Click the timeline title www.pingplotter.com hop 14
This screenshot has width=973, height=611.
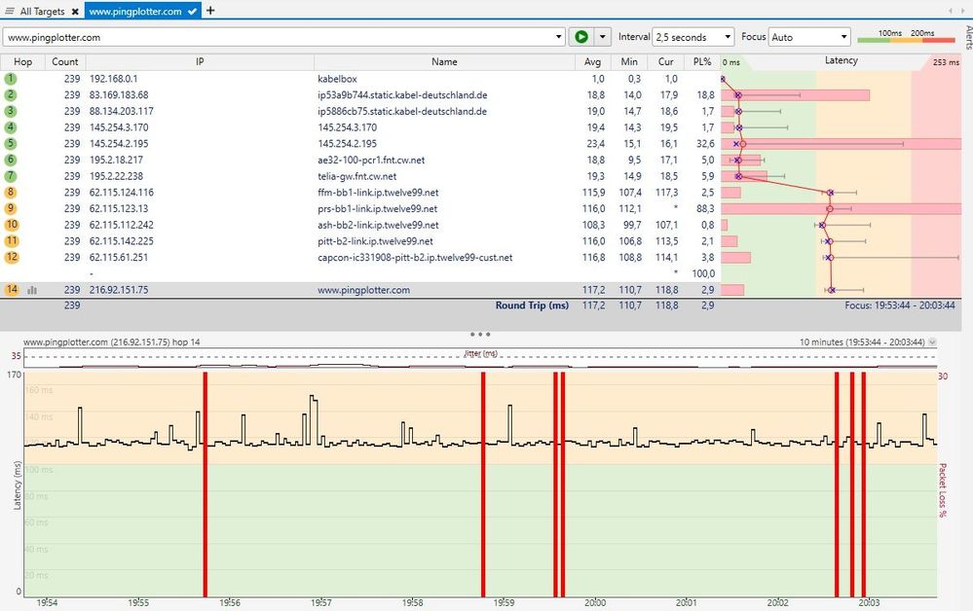[112, 342]
